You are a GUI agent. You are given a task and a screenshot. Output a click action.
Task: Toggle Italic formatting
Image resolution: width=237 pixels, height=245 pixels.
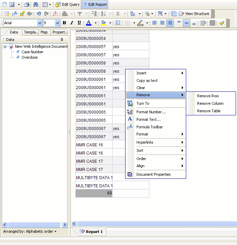[72, 23]
